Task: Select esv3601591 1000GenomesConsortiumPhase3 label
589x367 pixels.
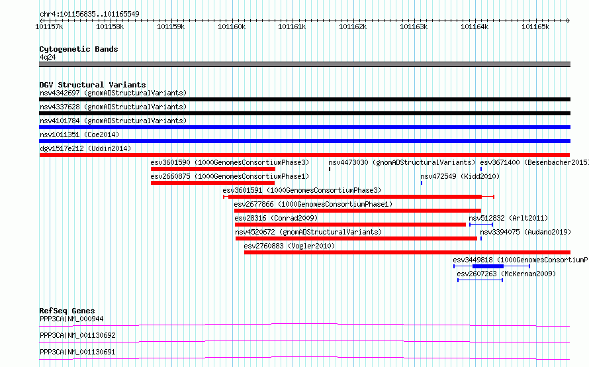Action: pyautogui.click(x=302, y=190)
